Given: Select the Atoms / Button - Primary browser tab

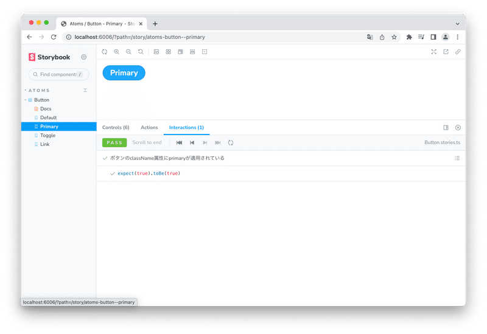Looking at the screenshot, I should click(x=101, y=24).
